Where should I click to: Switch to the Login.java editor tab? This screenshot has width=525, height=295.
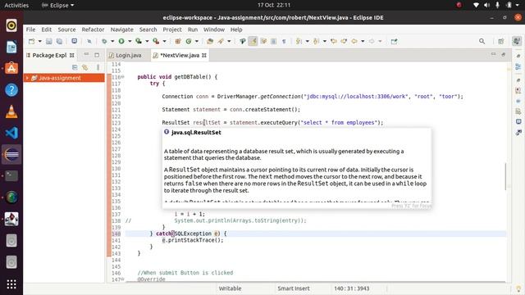(x=128, y=55)
